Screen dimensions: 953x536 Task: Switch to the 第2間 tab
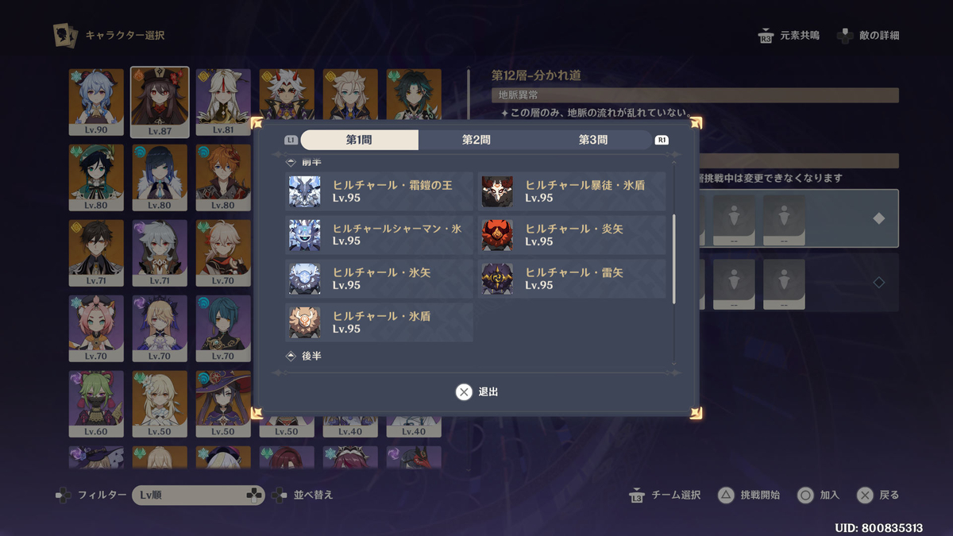tap(476, 140)
